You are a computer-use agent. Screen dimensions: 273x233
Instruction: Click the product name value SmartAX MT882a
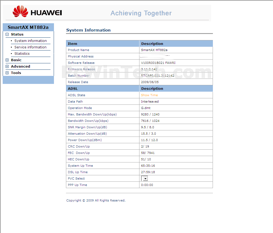(x=154, y=50)
